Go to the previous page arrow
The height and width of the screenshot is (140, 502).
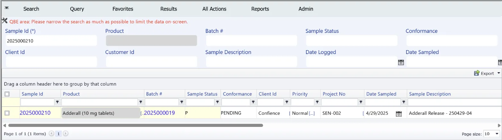tap(51, 134)
